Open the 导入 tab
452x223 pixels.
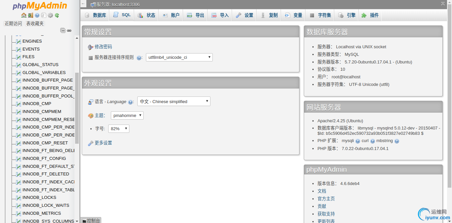point(220,15)
